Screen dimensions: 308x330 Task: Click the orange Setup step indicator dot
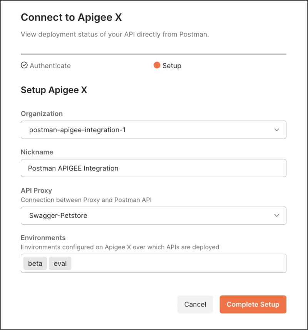tap(157, 65)
